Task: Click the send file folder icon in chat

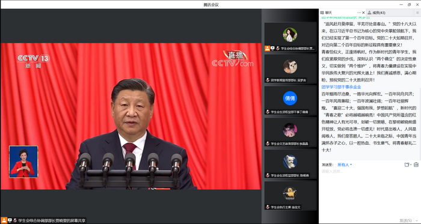Action: pos(407,165)
